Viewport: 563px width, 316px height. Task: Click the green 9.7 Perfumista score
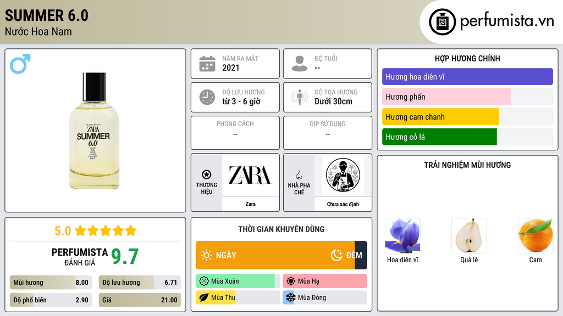[x=125, y=257]
